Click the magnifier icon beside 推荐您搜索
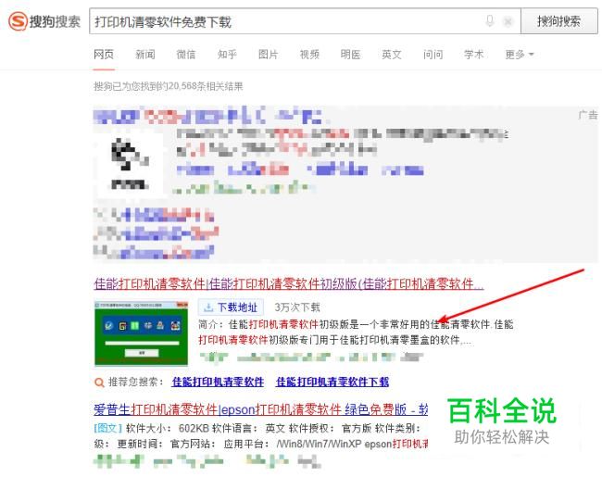 click(99, 383)
